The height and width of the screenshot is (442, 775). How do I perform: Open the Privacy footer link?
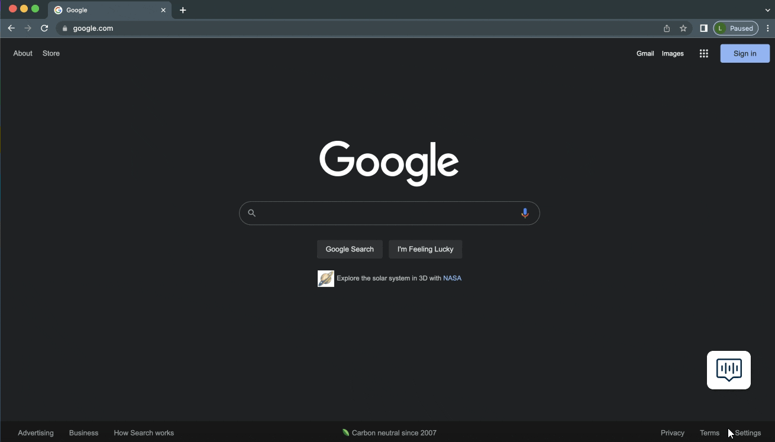[x=673, y=433]
